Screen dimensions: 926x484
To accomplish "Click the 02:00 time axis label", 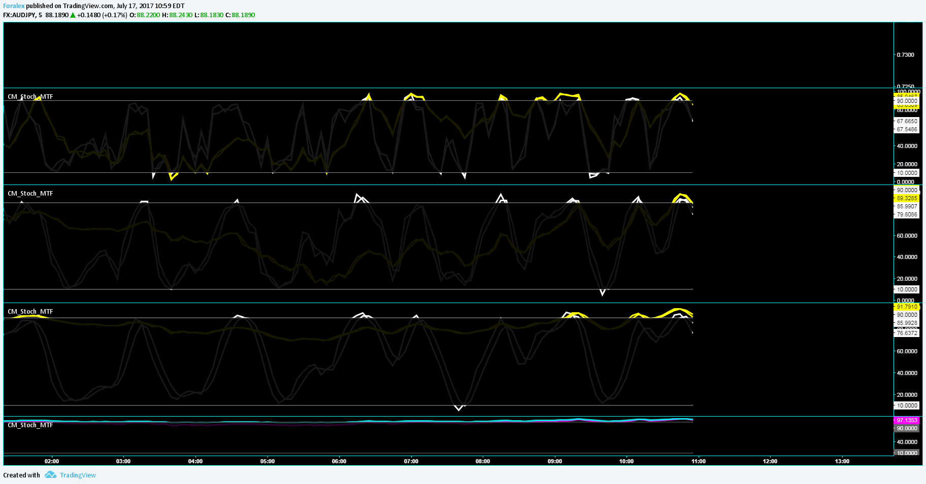I will click(52, 461).
